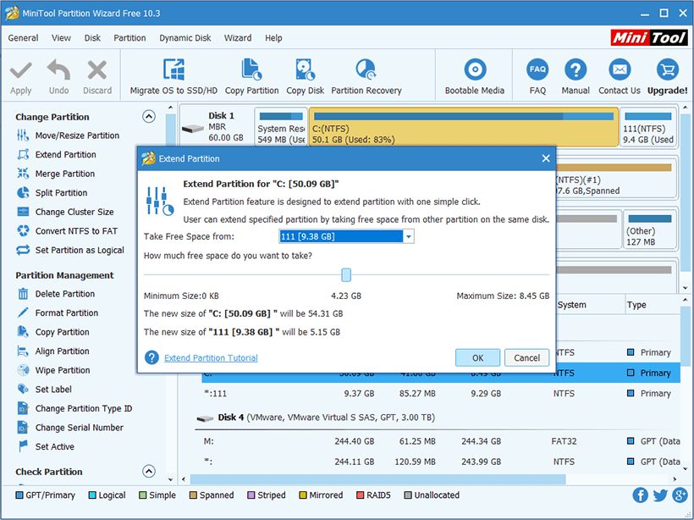Open the Copy Disk wizard
This screenshot has height=520, width=694.
click(305, 77)
